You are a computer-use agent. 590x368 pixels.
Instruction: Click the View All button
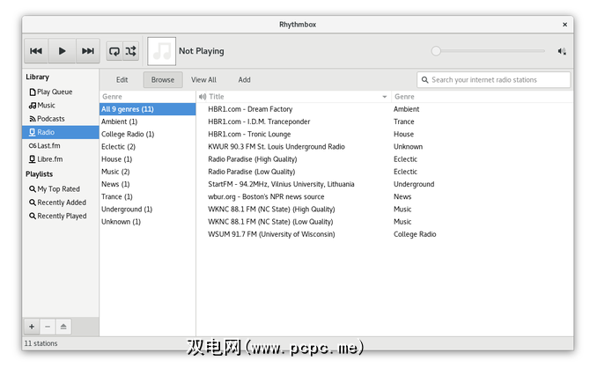pos(203,80)
